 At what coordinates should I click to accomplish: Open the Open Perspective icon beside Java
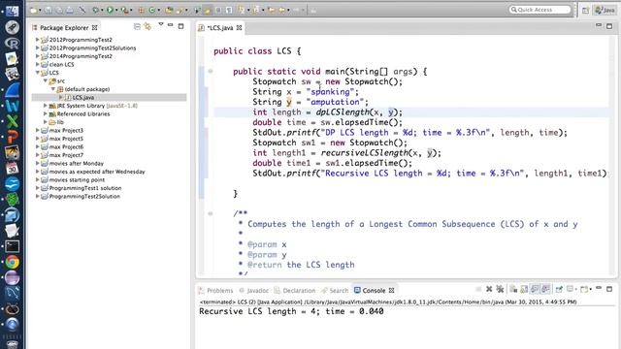point(585,11)
